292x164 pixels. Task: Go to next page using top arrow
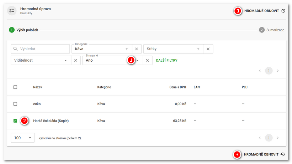(278, 71)
